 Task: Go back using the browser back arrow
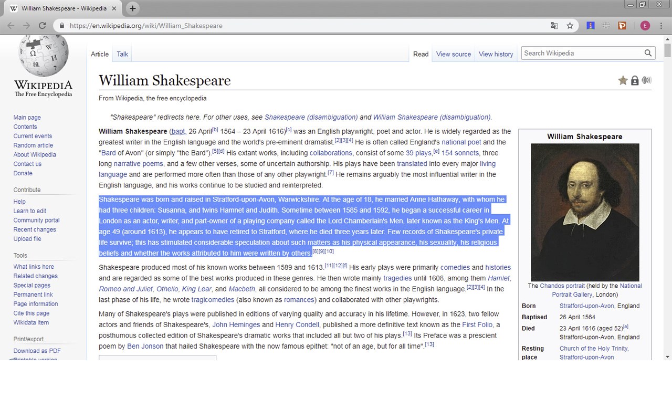pyautogui.click(x=11, y=26)
